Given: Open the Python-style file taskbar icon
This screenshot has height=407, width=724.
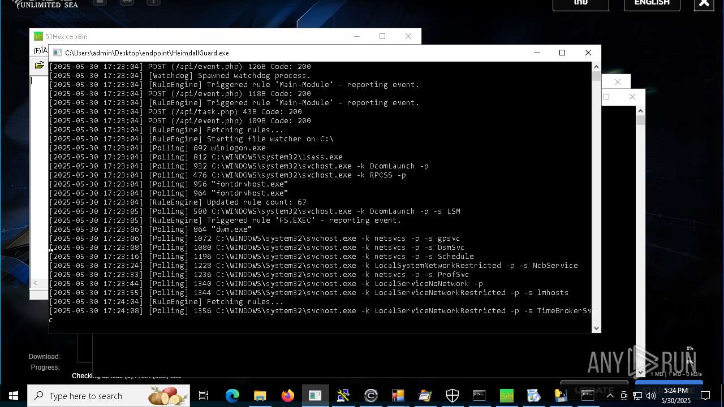Looking at the screenshot, I should tap(561, 396).
